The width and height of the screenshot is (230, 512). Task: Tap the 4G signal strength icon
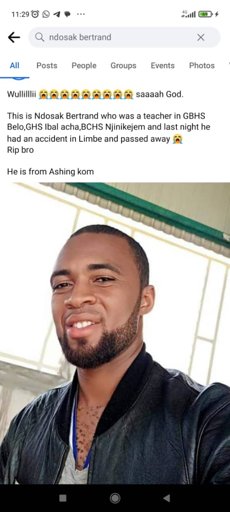[x=189, y=14]
